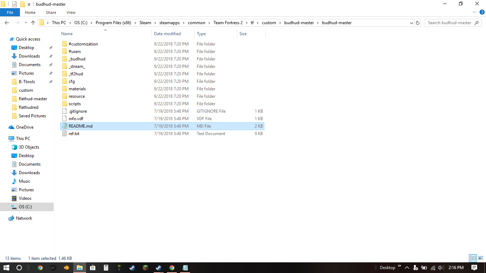The height and width of the screenshot is (273, 486).
Task: Open Videos in navigation pane
Action: coord(25,198)
